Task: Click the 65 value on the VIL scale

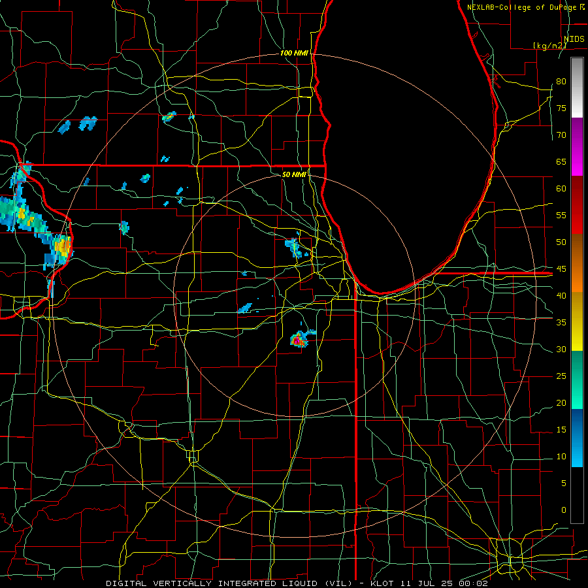Action: coord(561,161)
